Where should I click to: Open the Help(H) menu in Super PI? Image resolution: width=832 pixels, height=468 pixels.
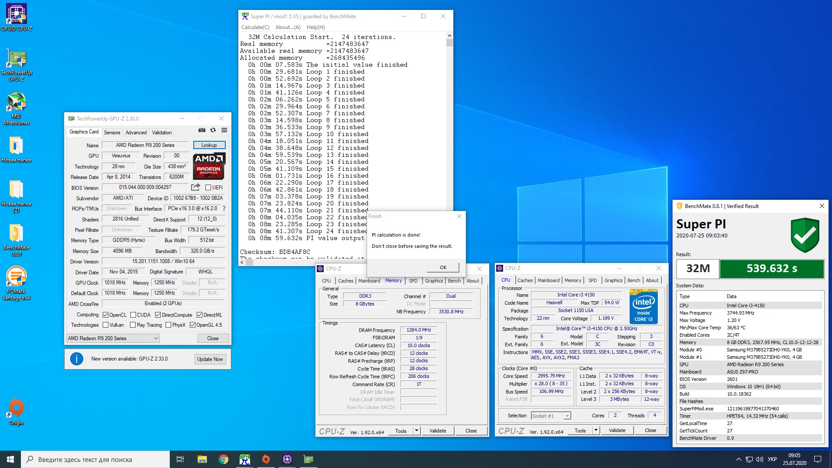click(316, 27)
